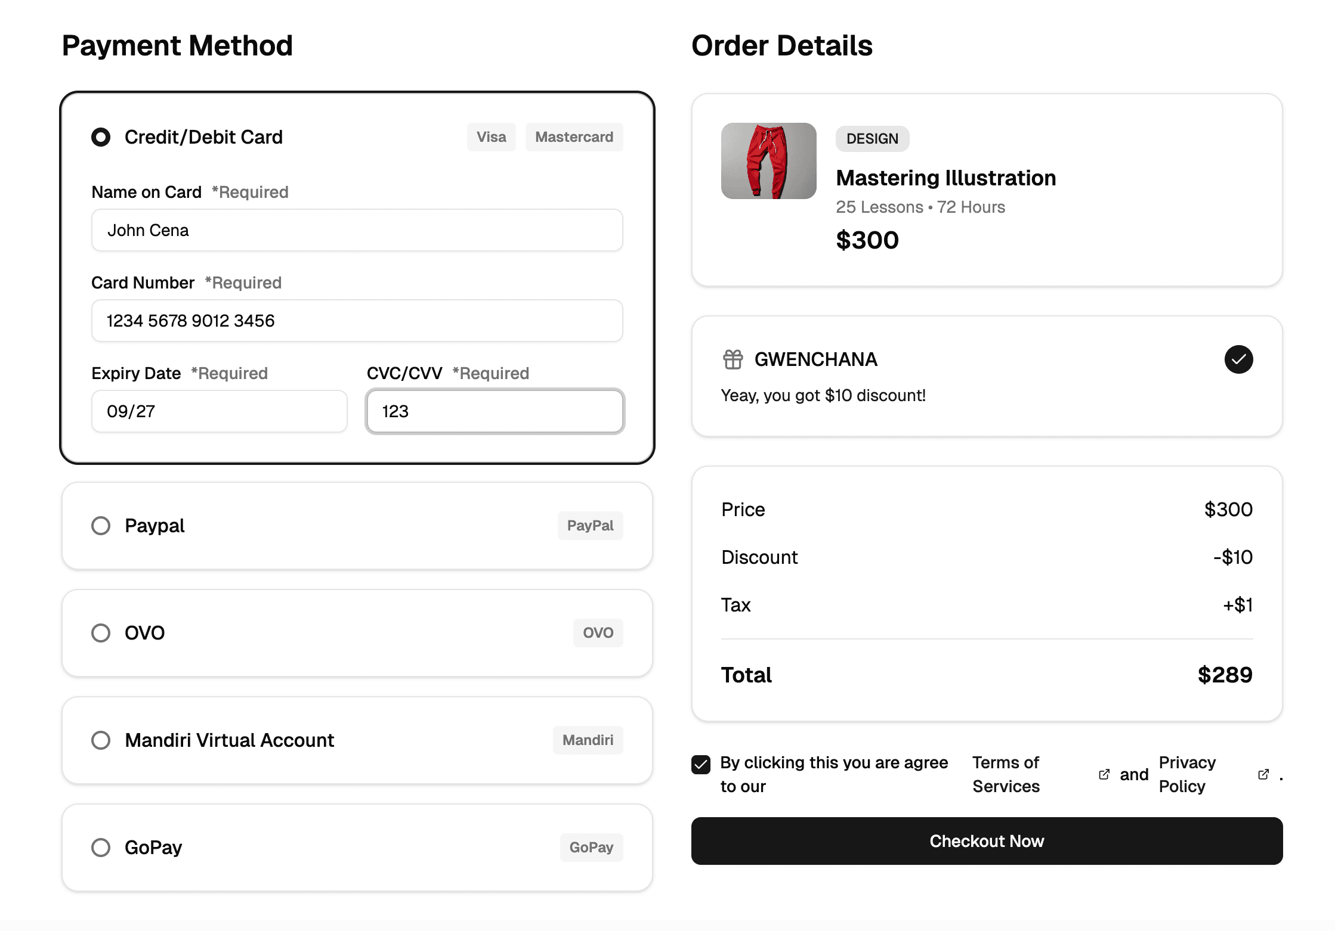This screenshot has width=1335, height=931.
Task: Select the Paypal payment method
Action: [101, 525]
